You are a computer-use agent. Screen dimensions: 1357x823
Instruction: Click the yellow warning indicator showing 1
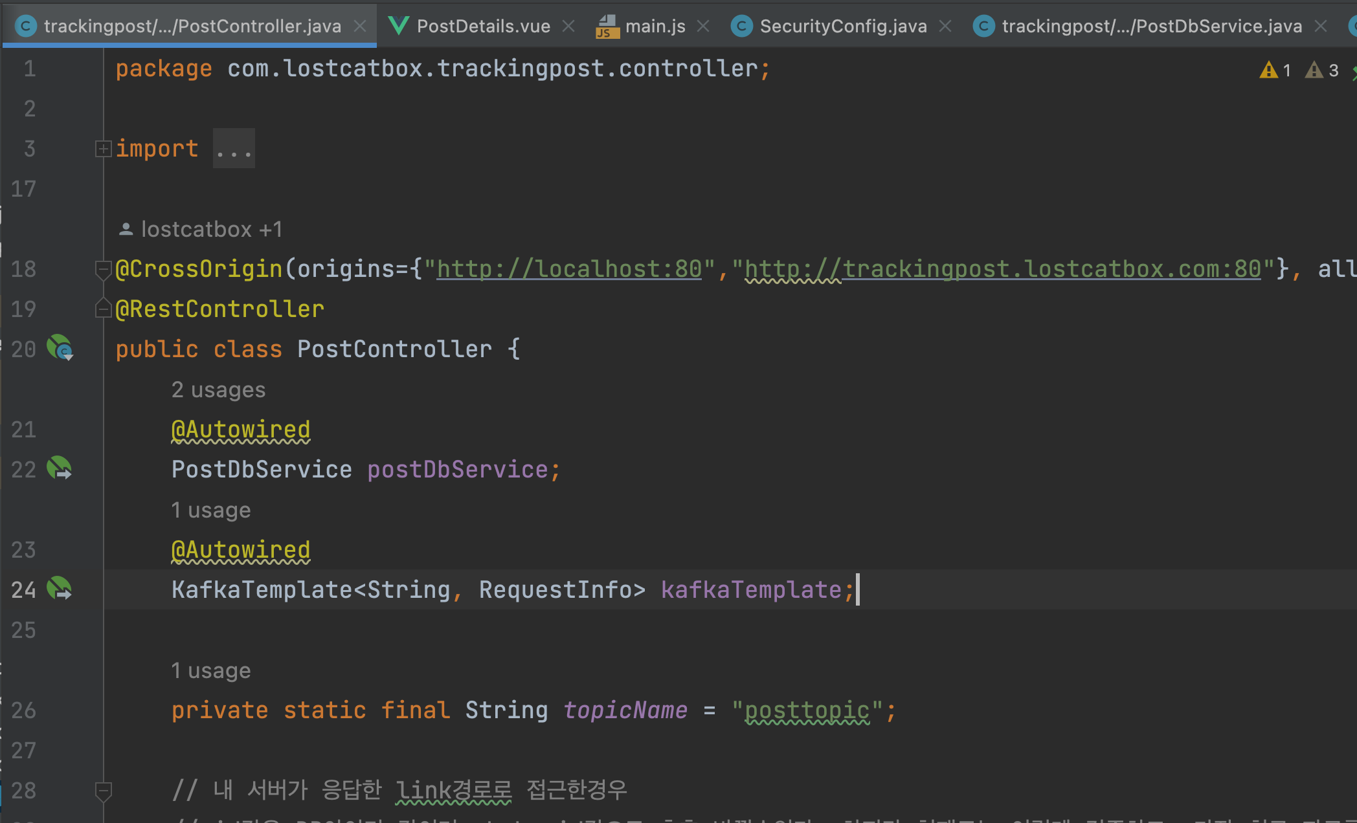tap(1274, 70)
